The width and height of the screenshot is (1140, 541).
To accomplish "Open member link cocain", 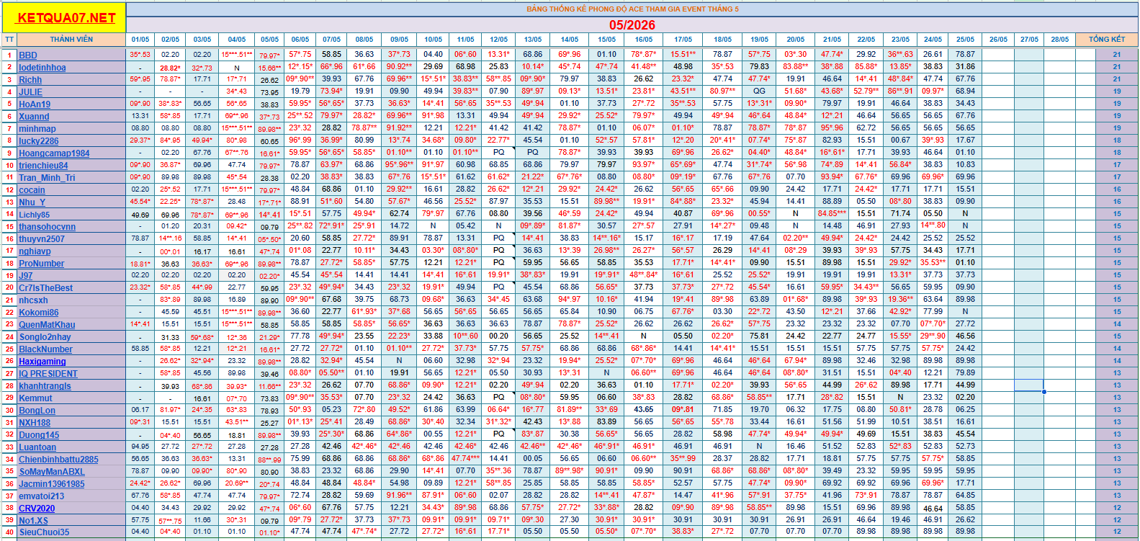I will 32,190.
